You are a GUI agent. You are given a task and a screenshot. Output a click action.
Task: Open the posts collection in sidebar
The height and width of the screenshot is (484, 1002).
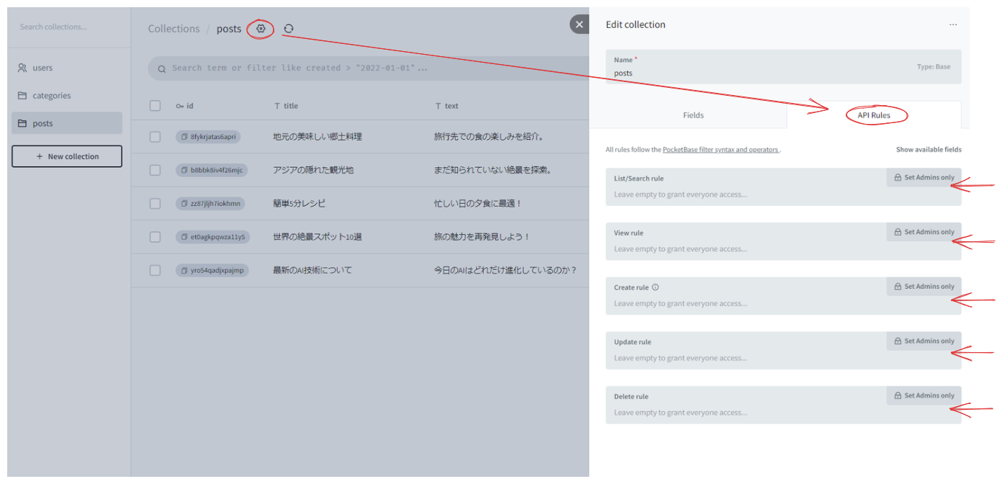67,123
